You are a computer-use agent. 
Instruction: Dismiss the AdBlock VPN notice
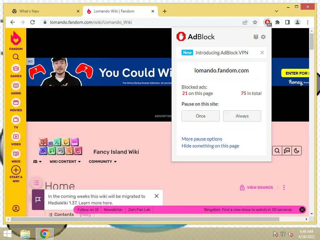262,52
